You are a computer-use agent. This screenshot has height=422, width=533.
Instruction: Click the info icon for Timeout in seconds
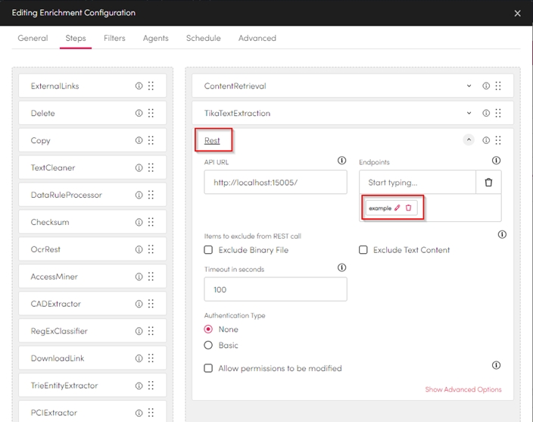(x=341, y=268)
